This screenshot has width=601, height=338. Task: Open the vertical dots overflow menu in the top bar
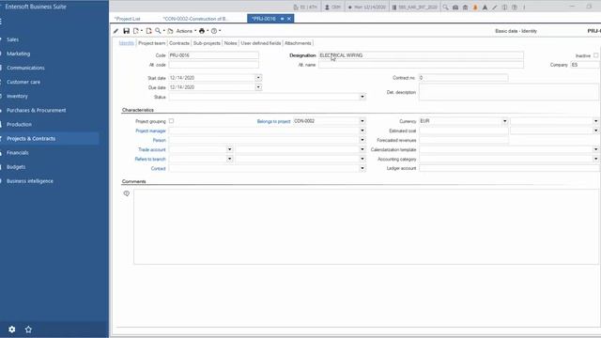coord(524,7)
